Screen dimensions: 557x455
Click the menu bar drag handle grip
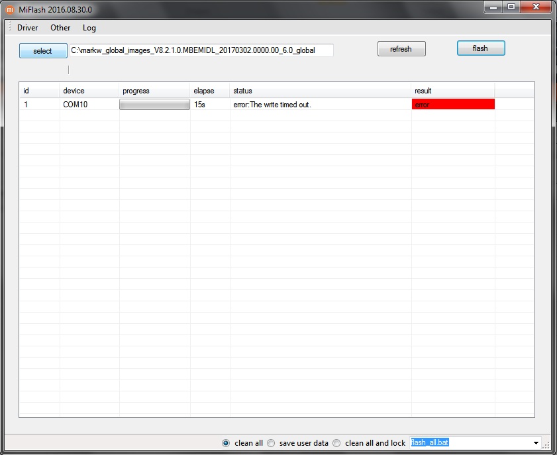coord(10,26)
